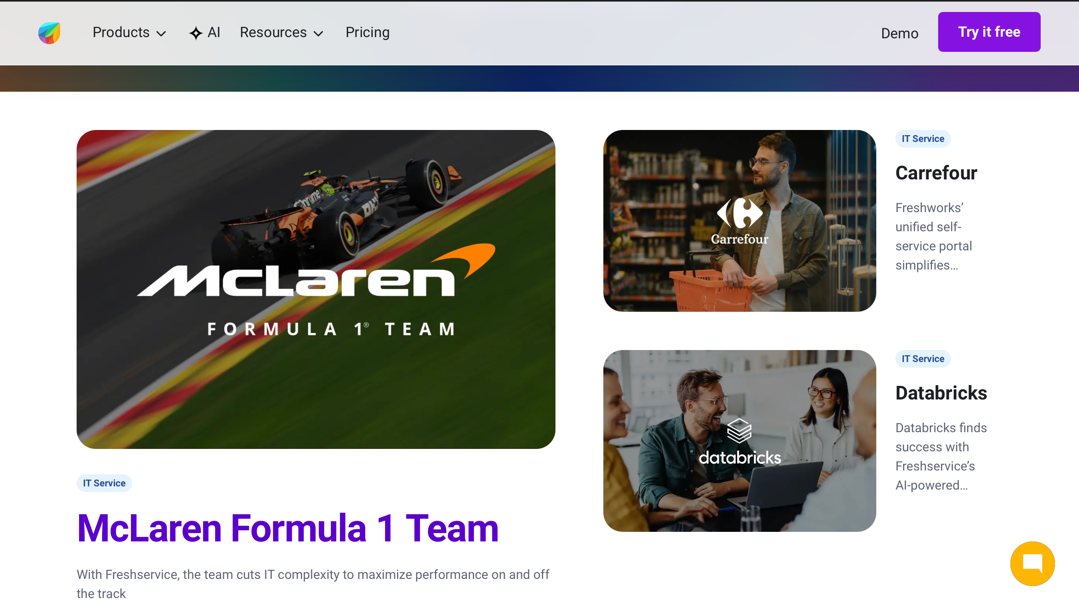Open the Databricks story thumbnail
This screenshot has width=1079, height=606.
point(739,441)
